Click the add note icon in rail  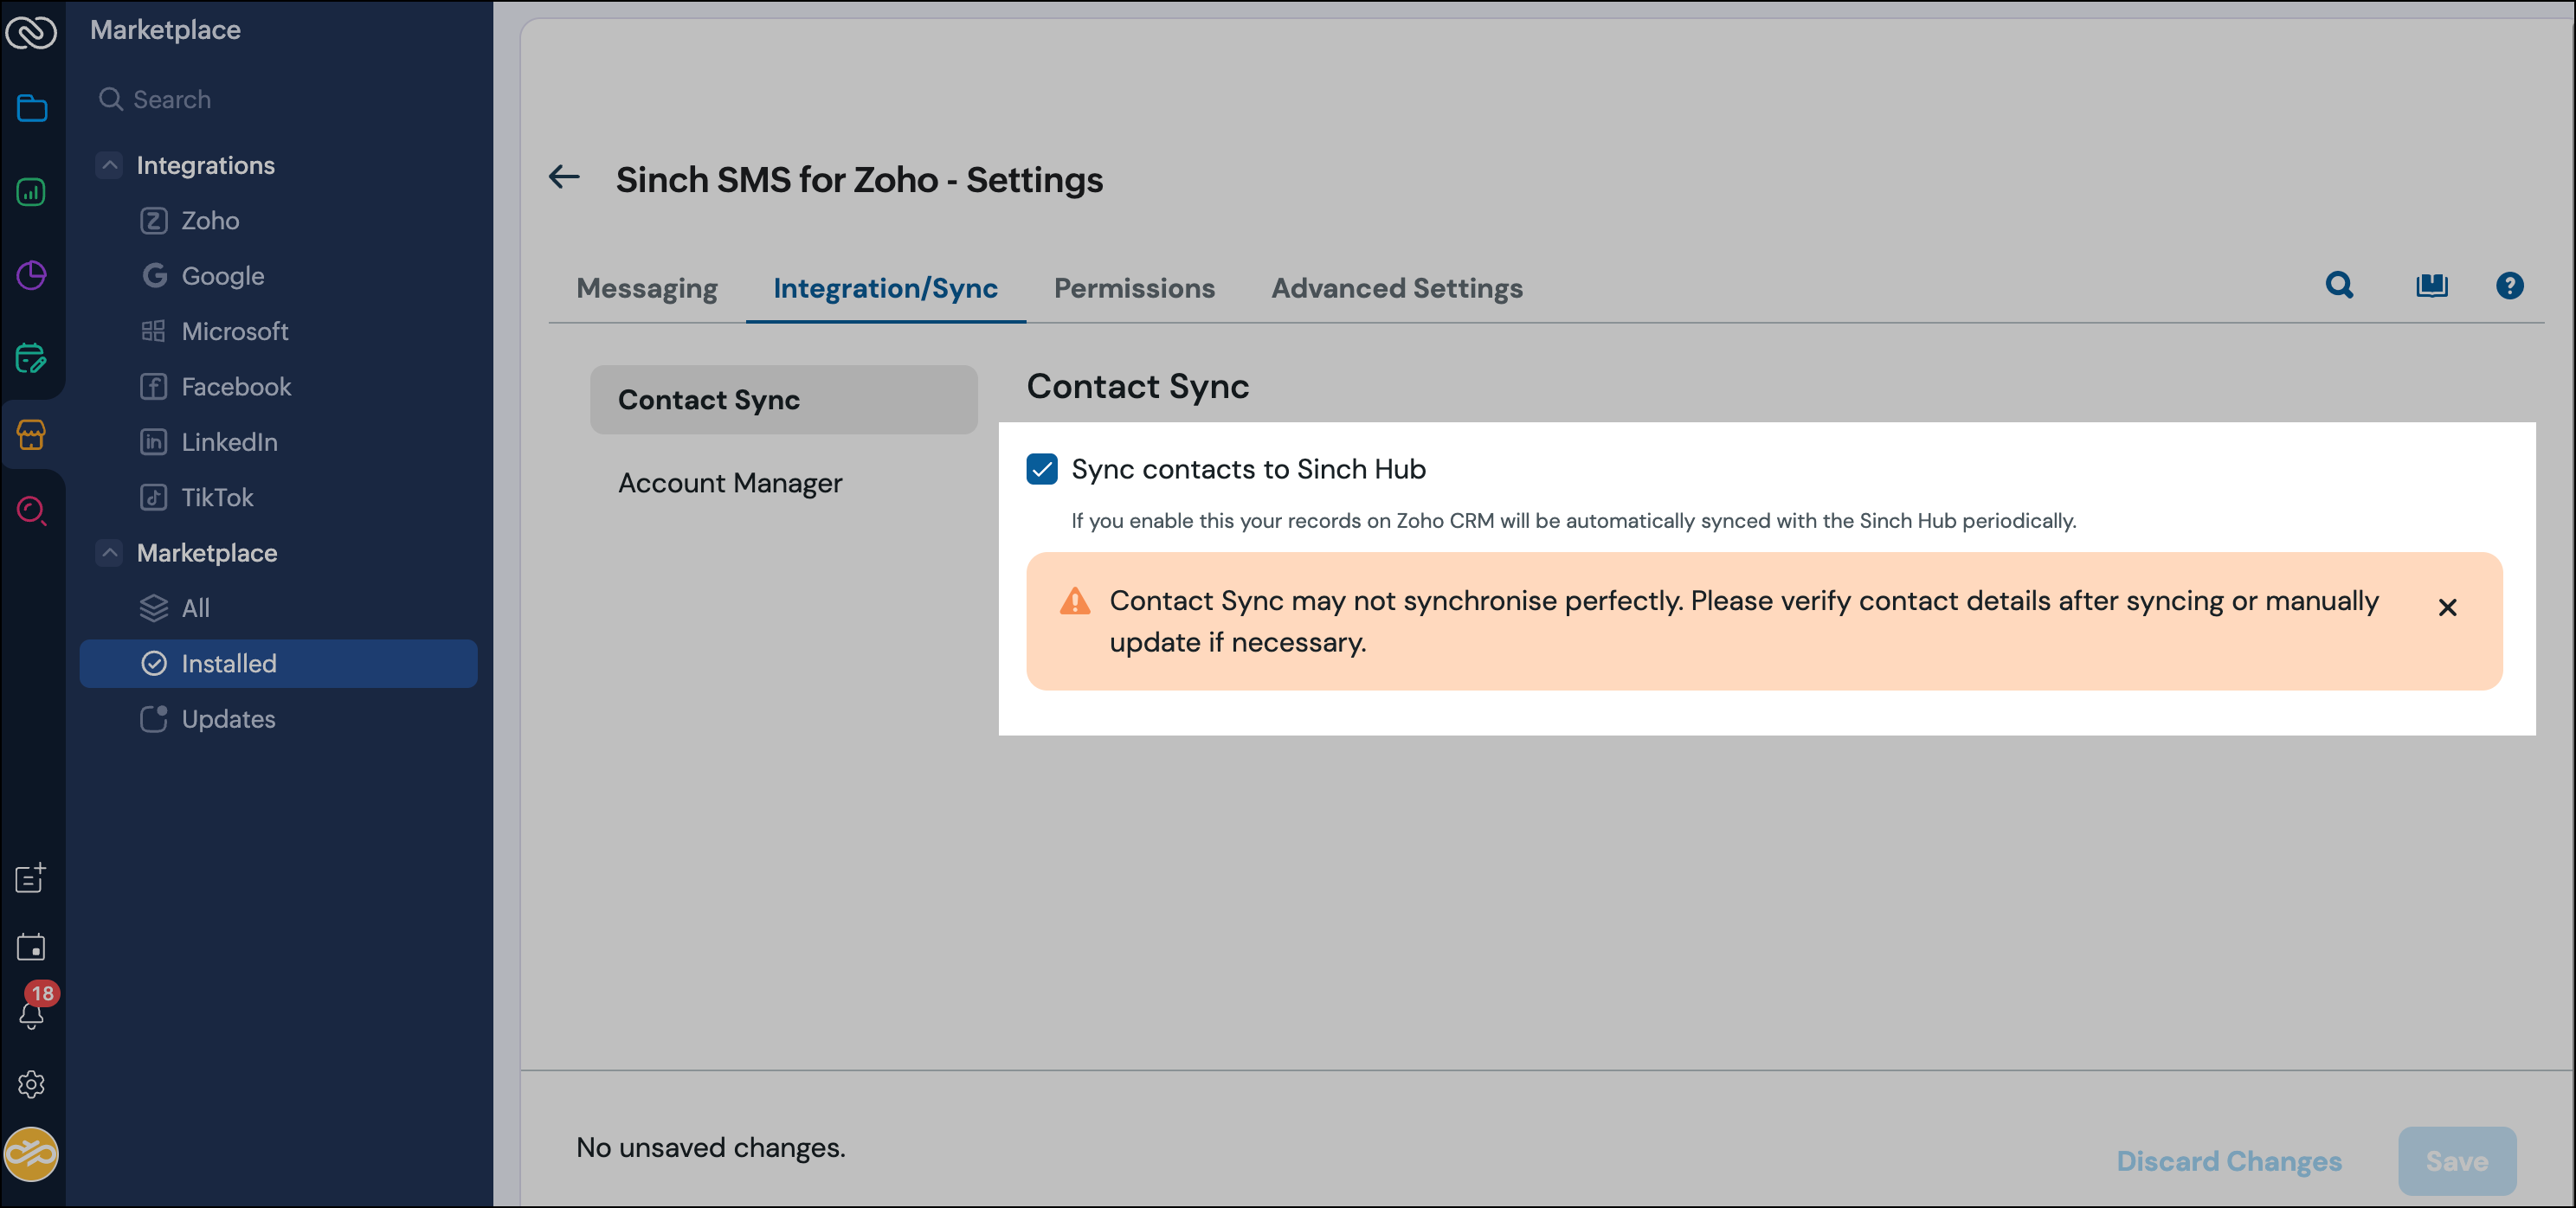tap(31, 877)
